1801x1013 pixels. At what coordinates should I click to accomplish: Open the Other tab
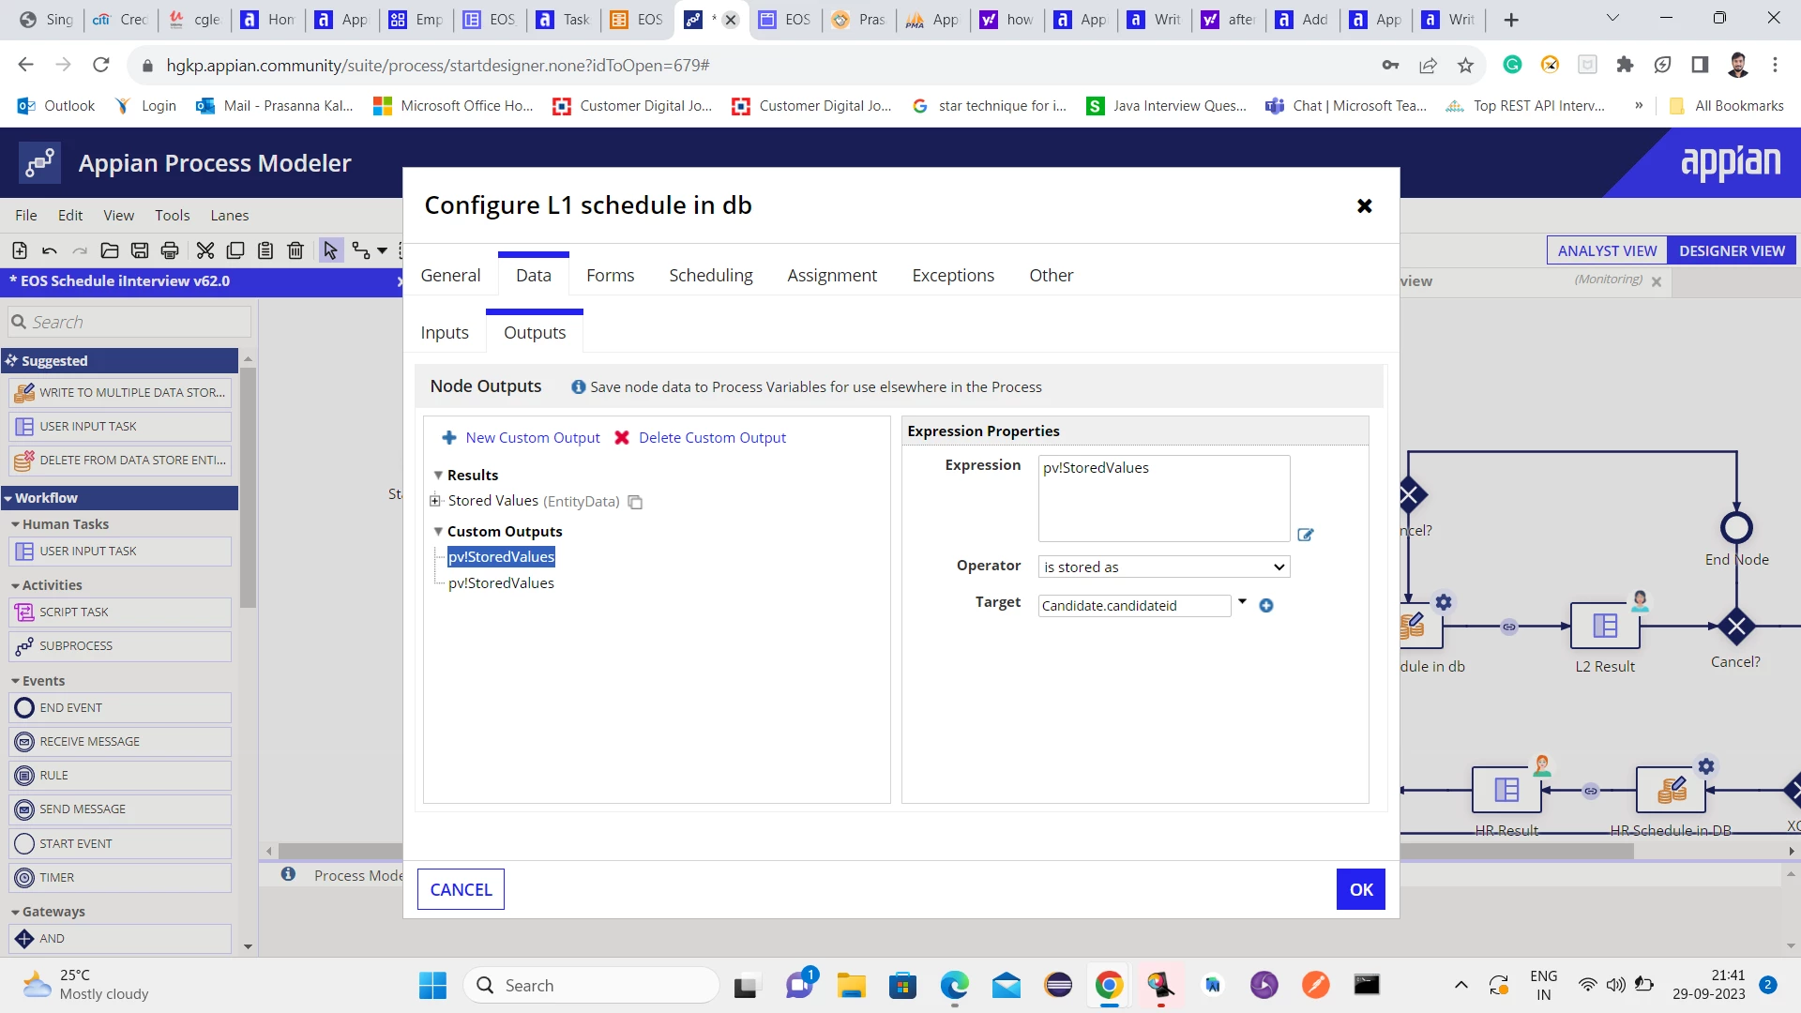click(1052, 275)
